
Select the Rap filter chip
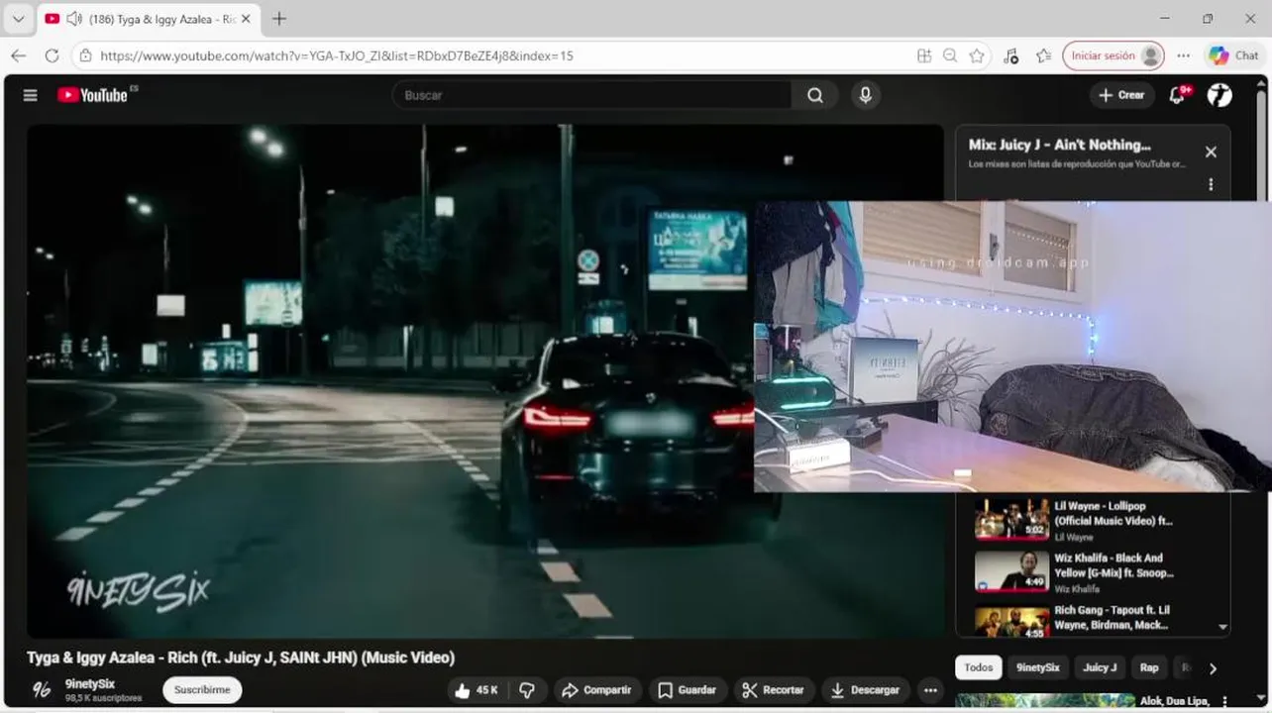(x=1149, y=667)
